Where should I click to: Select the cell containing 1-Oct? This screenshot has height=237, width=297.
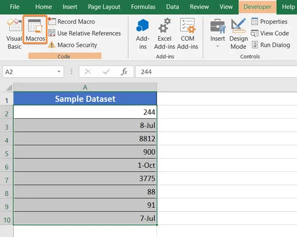point(85,165)
